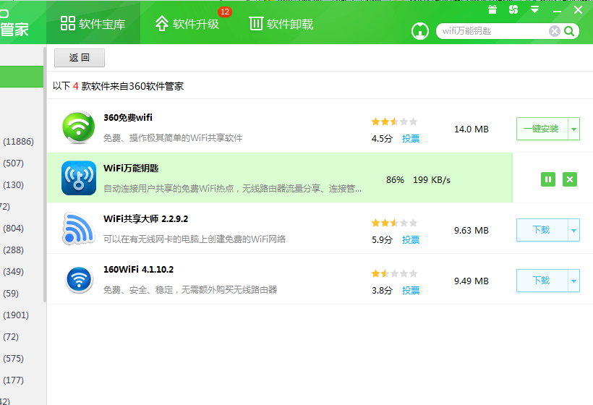Open the 软件宝库 tab
The width and height of the screenshot is (593, 405).
pyautogui.click(x=93, y=23)
